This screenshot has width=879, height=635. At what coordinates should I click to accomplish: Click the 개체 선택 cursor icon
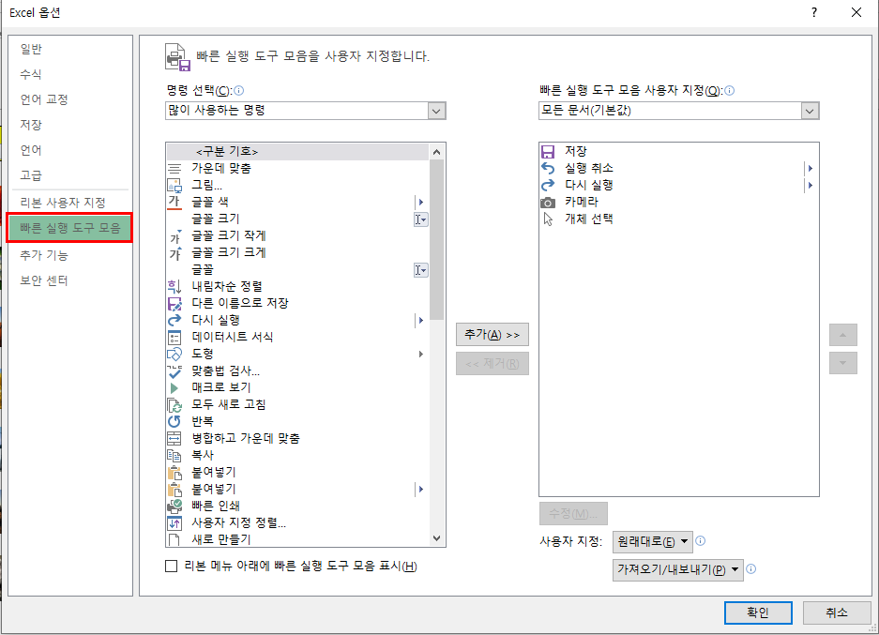click(548, 219)
